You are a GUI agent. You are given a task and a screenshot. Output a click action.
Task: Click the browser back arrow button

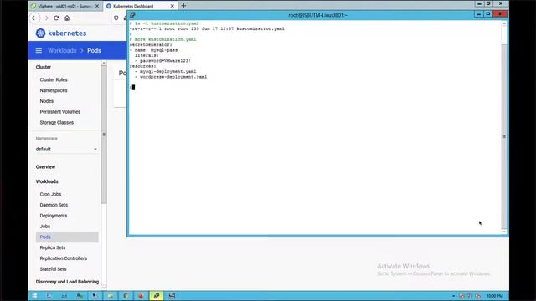[34, 18]
